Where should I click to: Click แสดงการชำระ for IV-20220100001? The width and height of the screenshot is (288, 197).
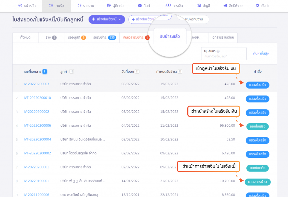258,182
